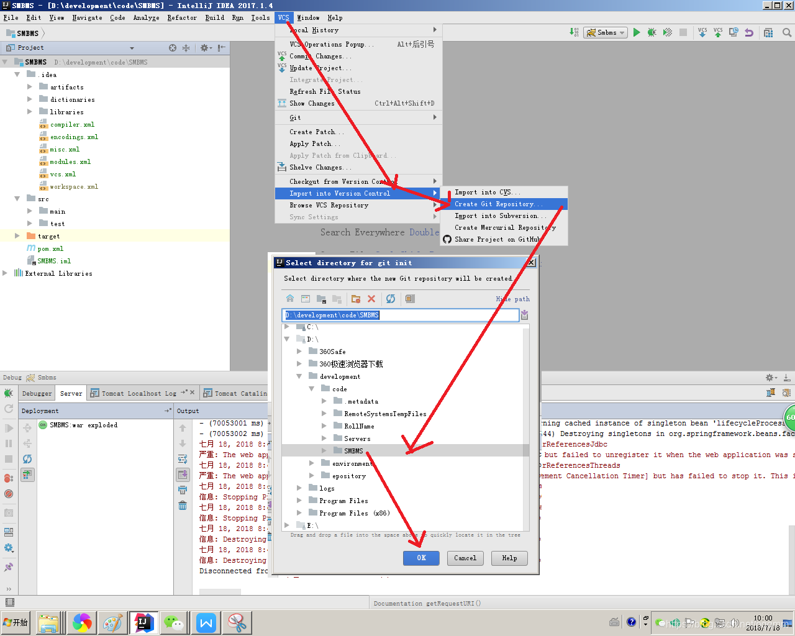Click IntelliJ IDEA icon in taskbar
Viewport: 795px width, 636px height.
[x=143, y=622]
